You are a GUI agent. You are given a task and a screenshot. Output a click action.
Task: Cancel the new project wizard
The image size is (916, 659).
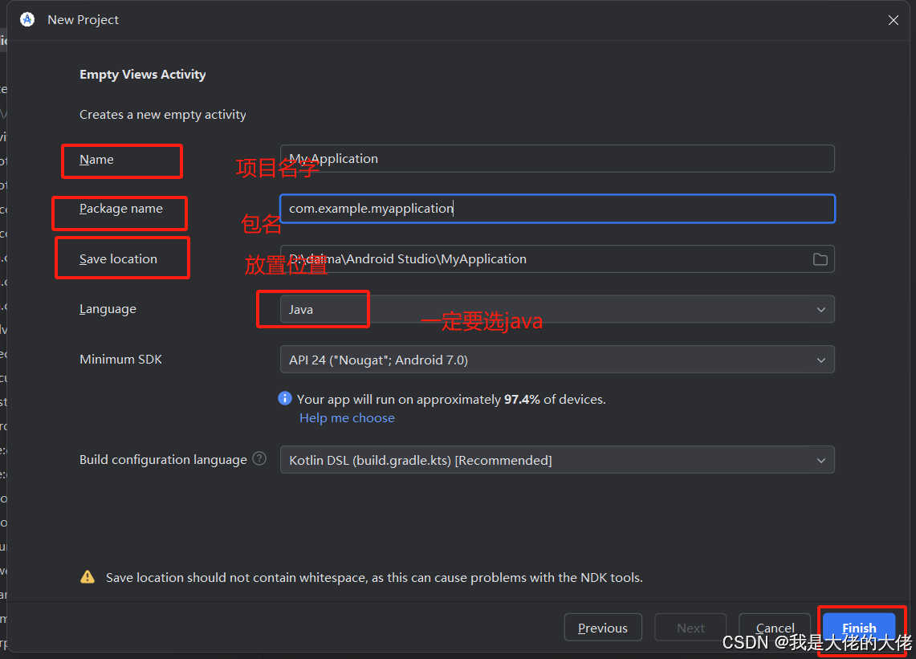pos(775,628)
